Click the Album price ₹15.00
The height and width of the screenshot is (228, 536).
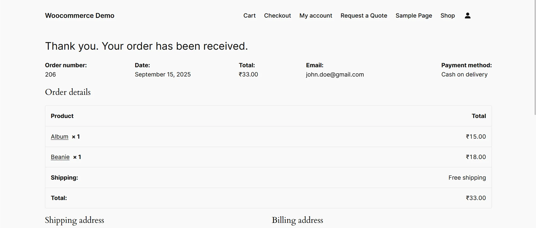pos(476,136)
